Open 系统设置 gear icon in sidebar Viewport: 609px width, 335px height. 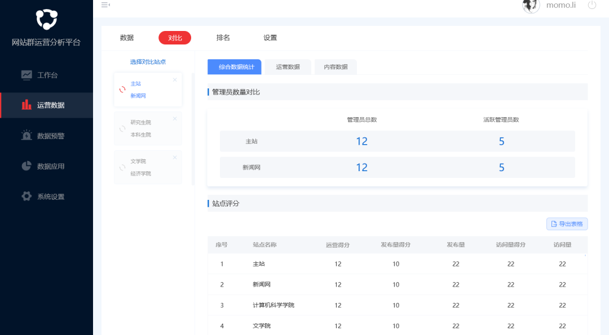coord(25,196)
